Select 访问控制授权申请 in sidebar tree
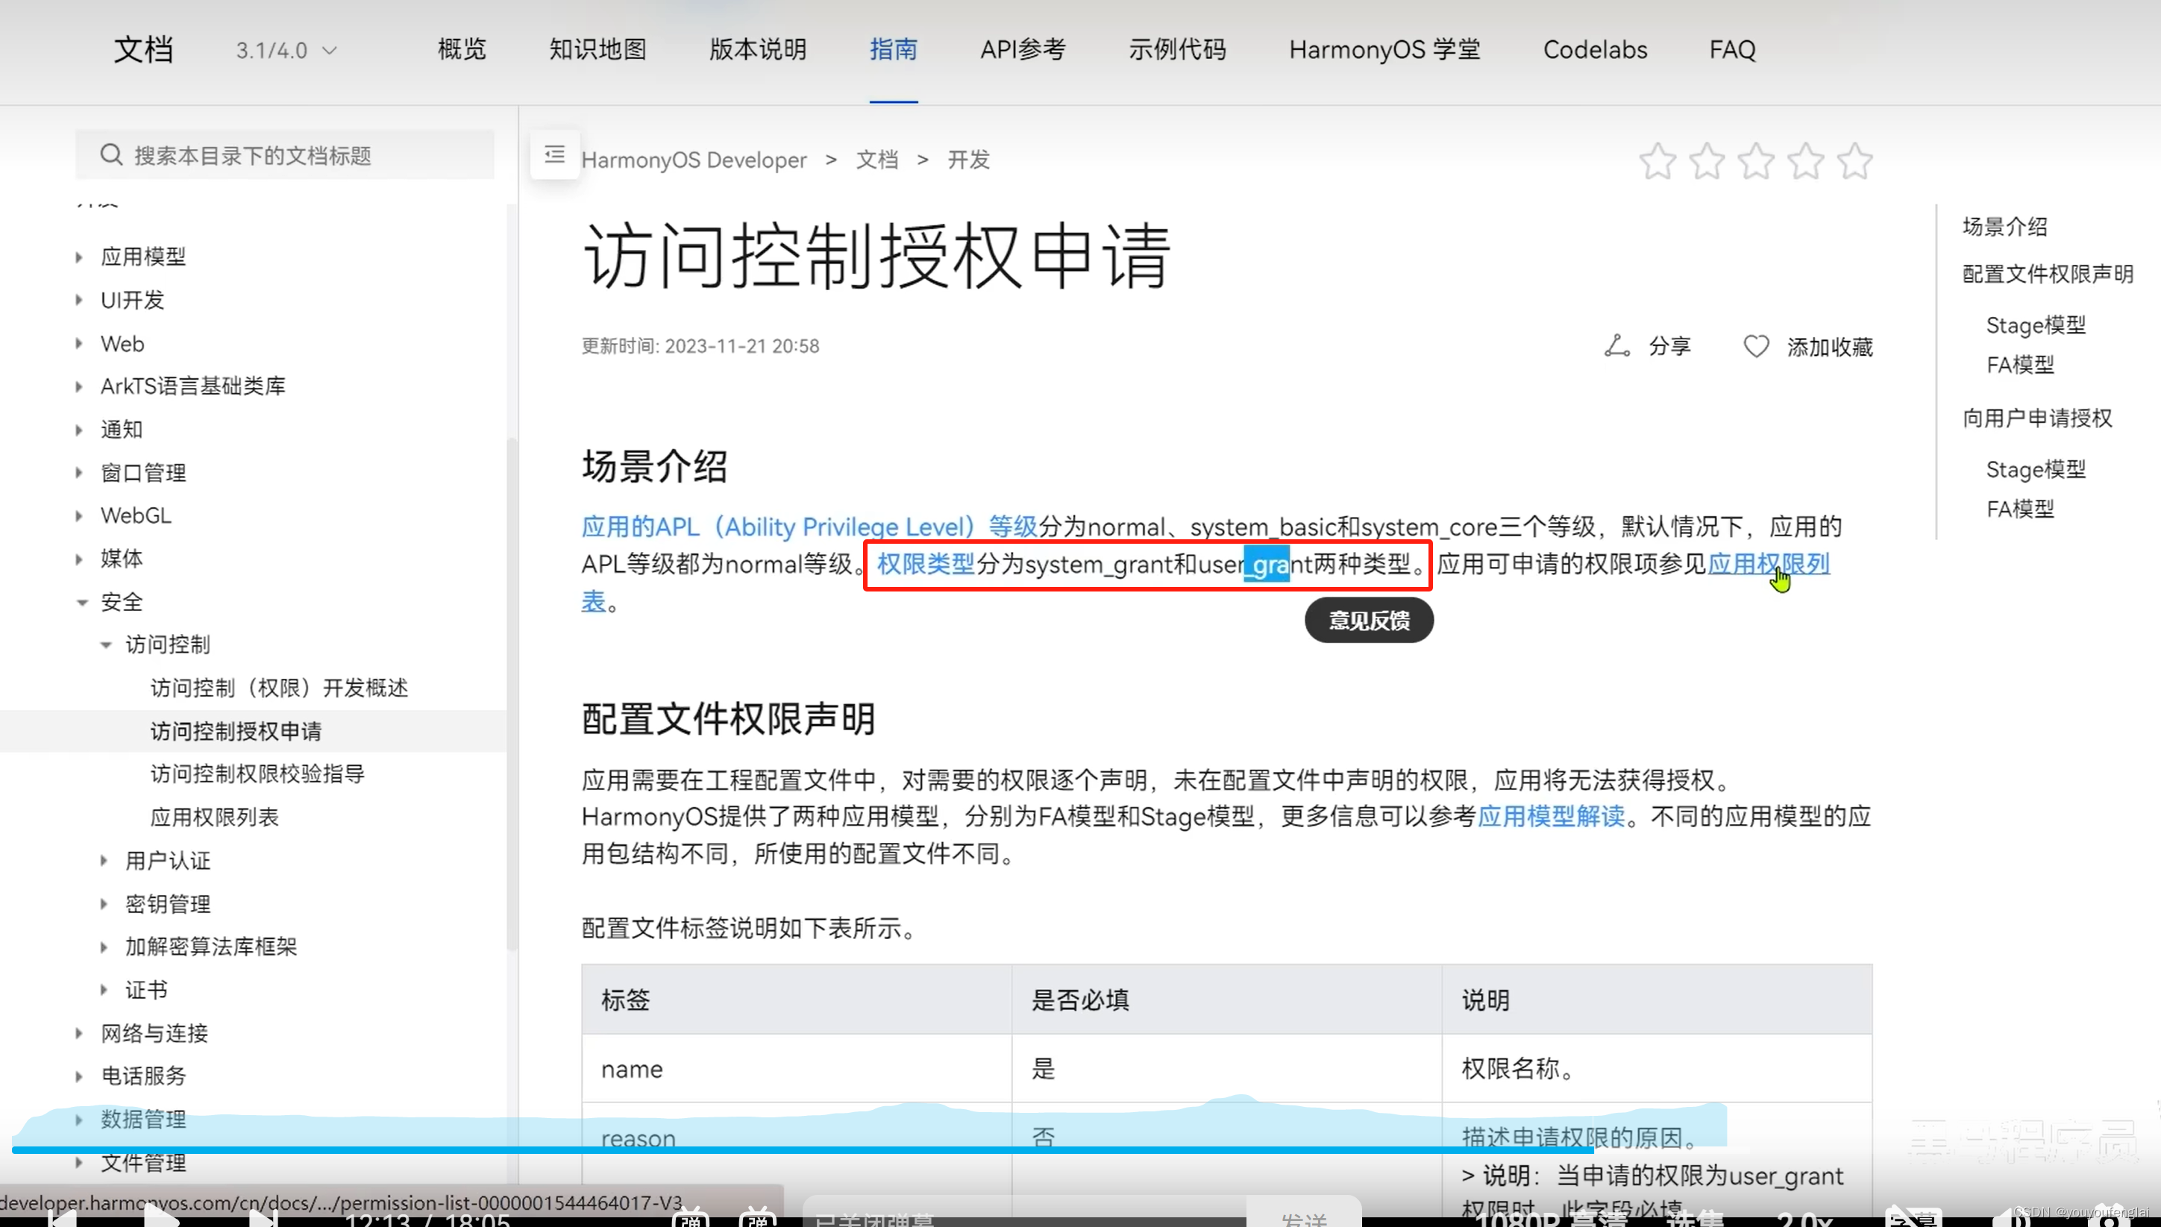 pos(236,731)
